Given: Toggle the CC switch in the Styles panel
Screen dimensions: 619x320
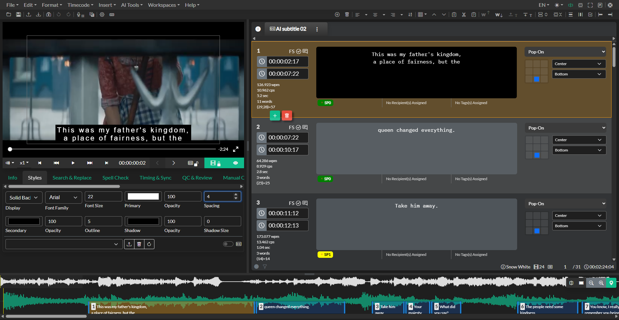Looking at the screenshot, I should tap(228, 244).
